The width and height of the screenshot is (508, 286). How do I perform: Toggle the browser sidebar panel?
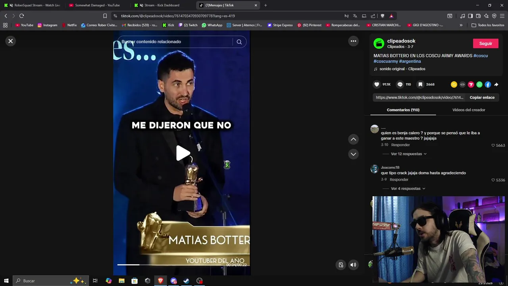(470, 16)
